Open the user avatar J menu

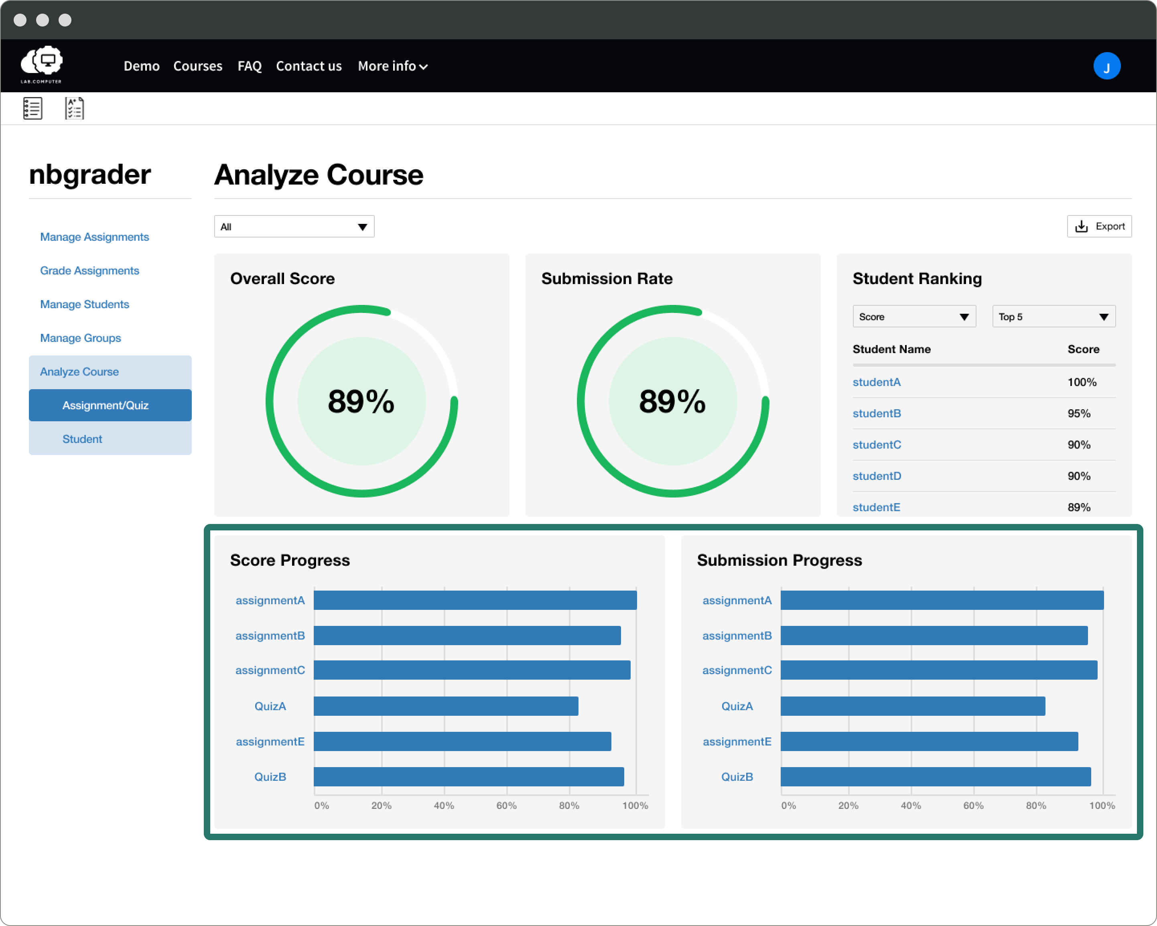tap(1106, 66)
